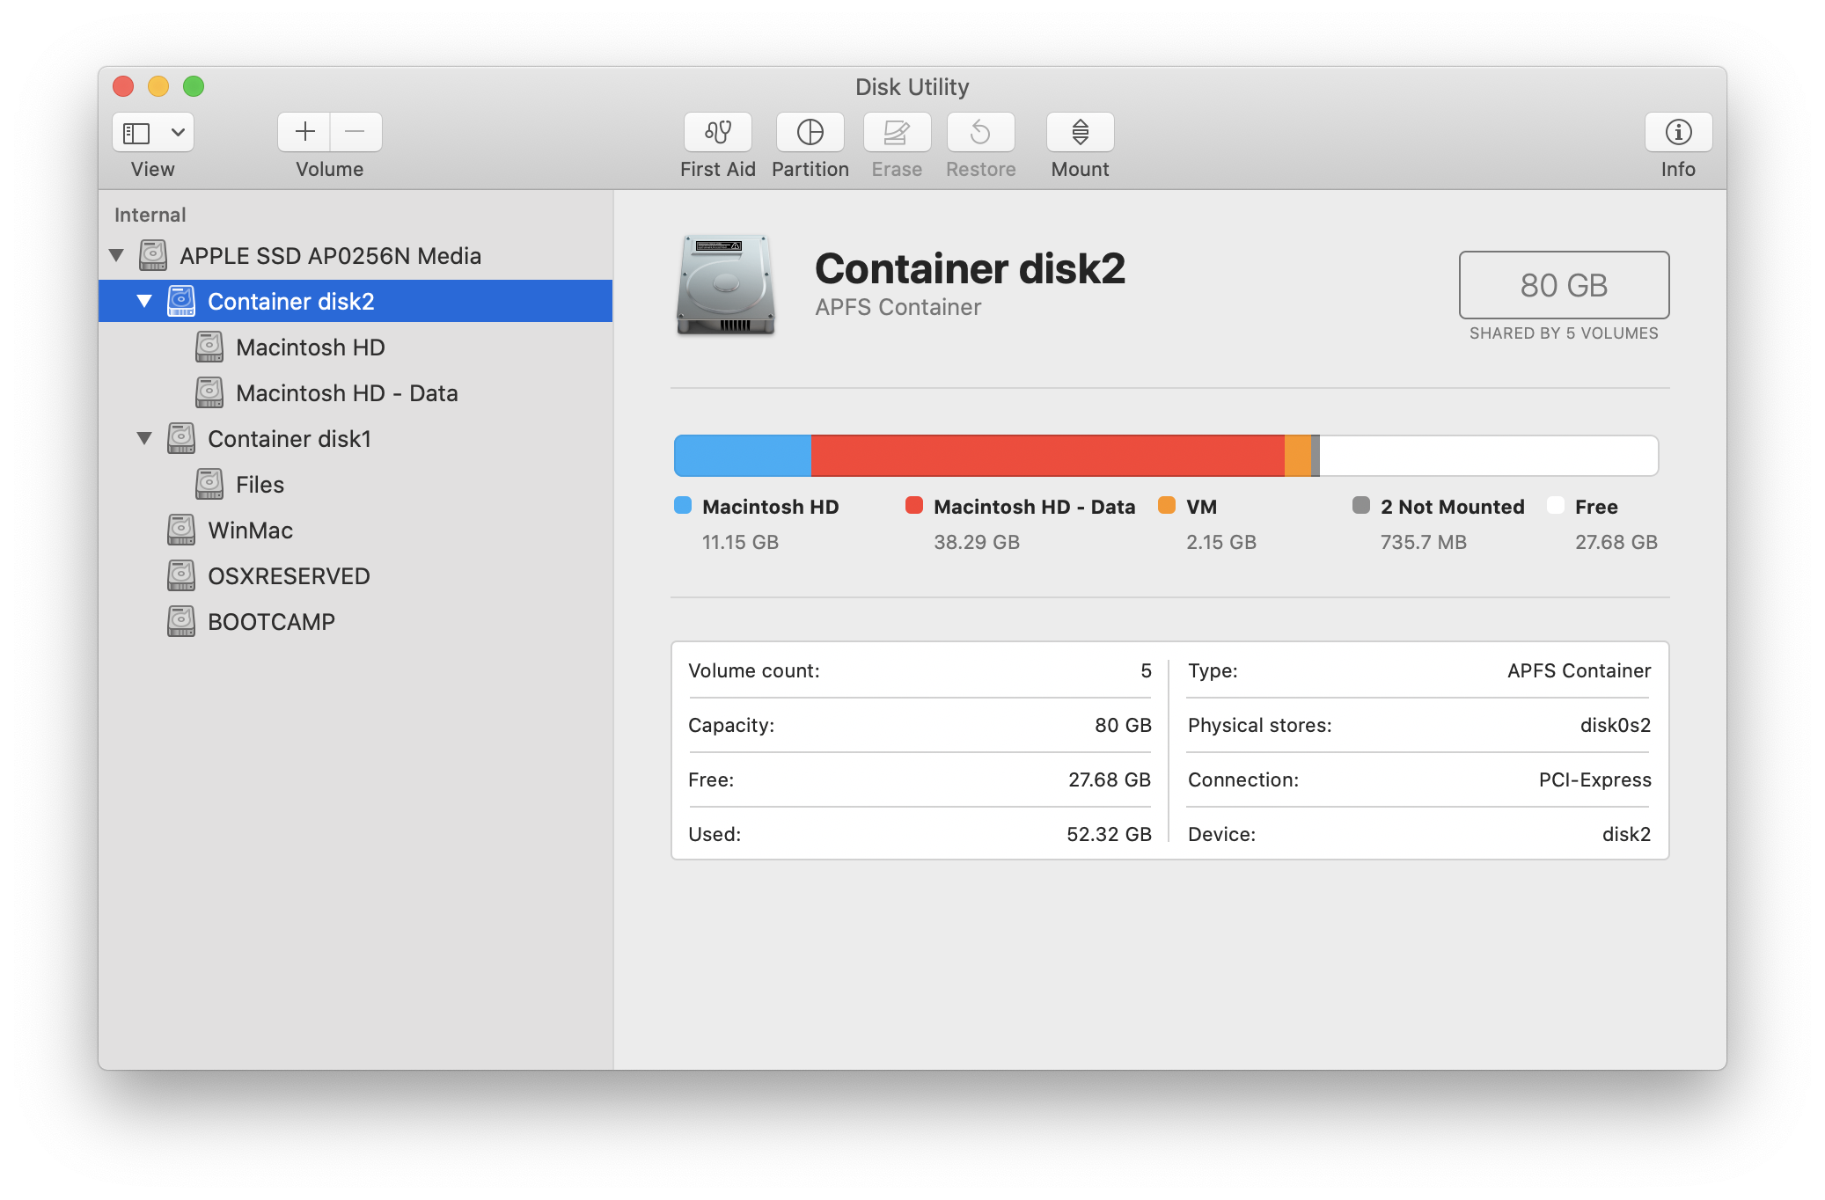Click the remove volume minus button
The width and height of the screenshot is (1825, 1200).
point(355,132)
